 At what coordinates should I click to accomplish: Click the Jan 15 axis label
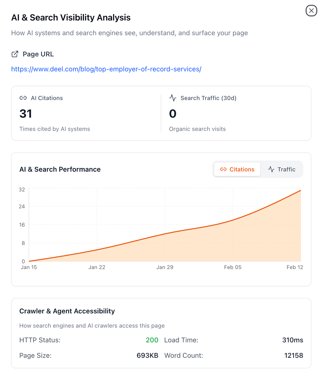click(29, 267)
